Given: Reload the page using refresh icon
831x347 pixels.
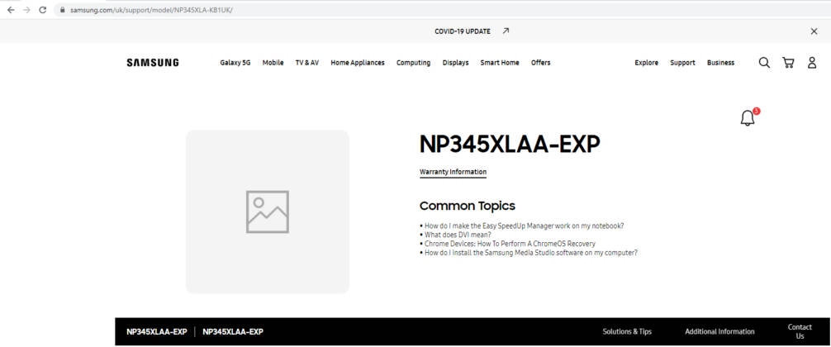Looking at the screenshot, I should pyautogui.click(x=42, y=10).
